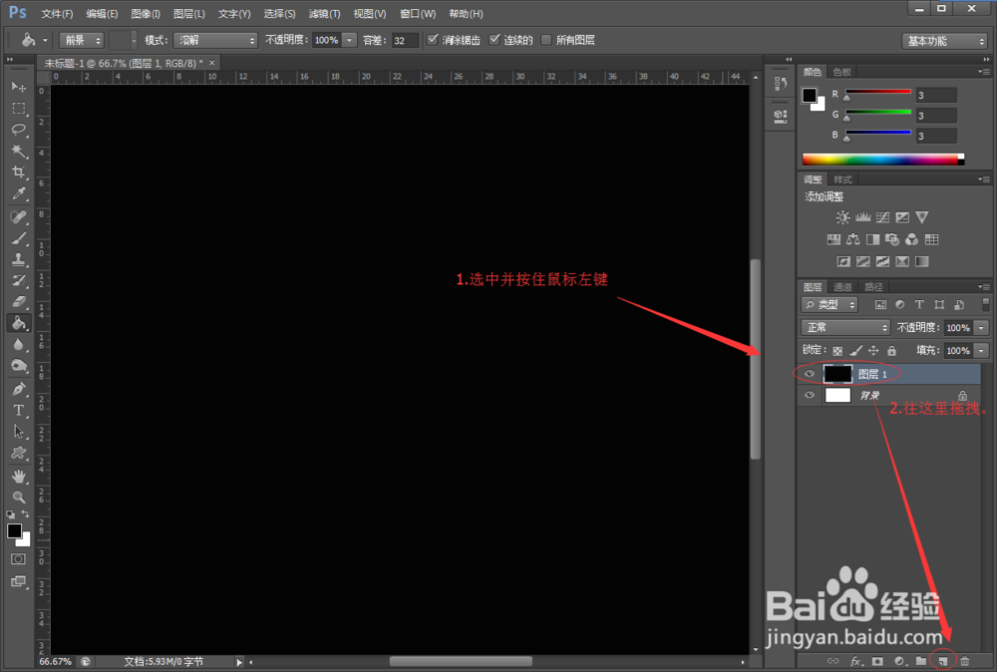Viewport: 997px width, 672px height.
Task: Select the Move tool in the toolbar
Action: (x=19, y=87)
